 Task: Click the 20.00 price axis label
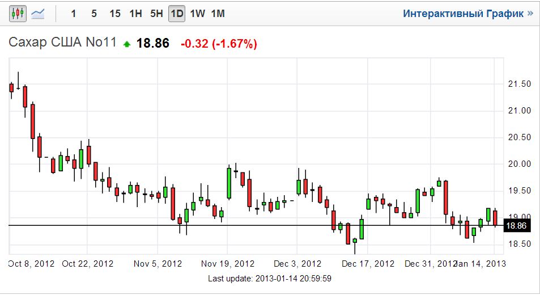pyautogui.click(x=520, y=164)
